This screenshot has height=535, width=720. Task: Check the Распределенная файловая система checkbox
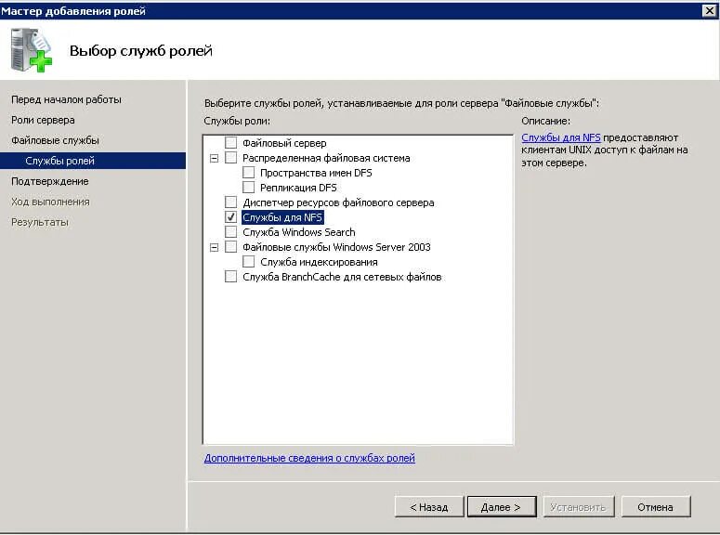[x=231, y=158]
